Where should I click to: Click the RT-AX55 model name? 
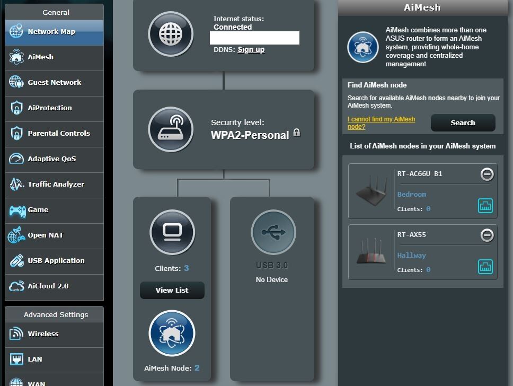412,235
